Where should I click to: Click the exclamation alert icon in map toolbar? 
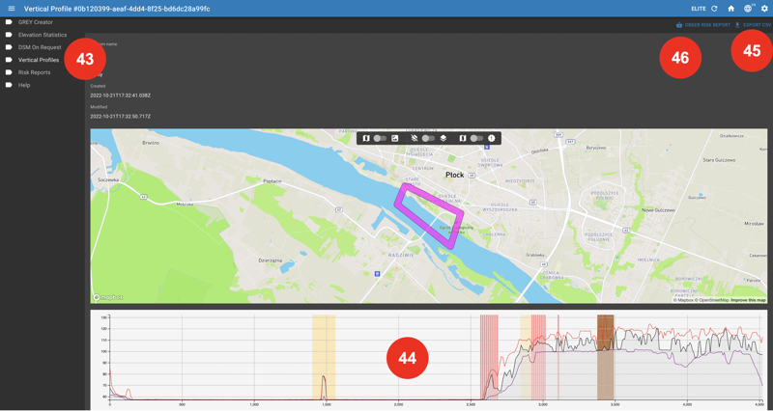click(x=491, y=139)
